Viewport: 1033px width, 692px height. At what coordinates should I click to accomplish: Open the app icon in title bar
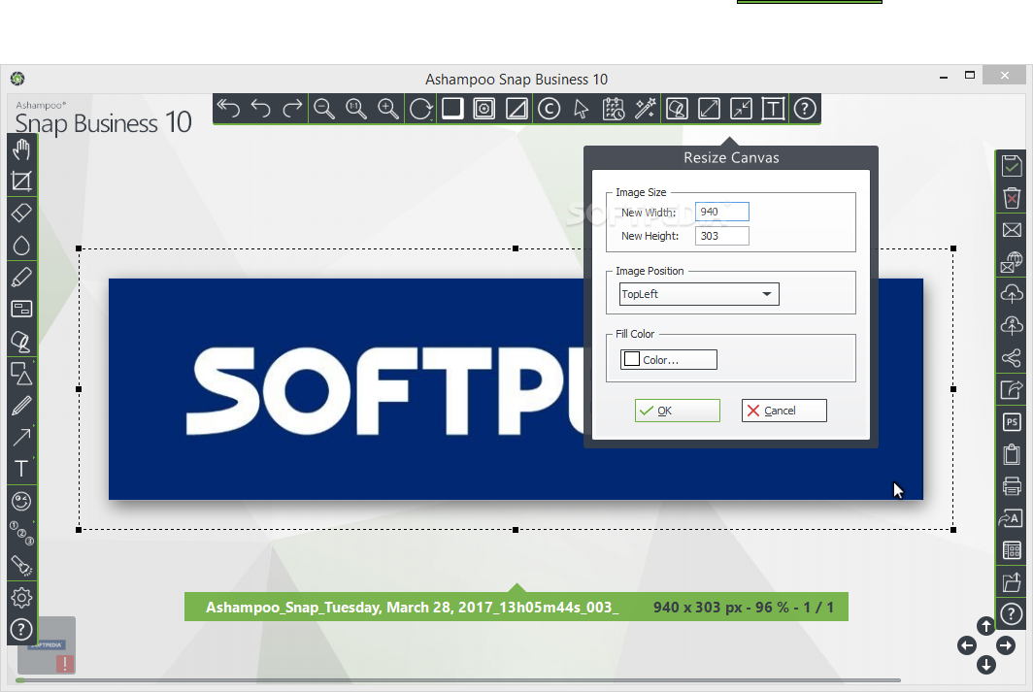(x=17, y=79)
